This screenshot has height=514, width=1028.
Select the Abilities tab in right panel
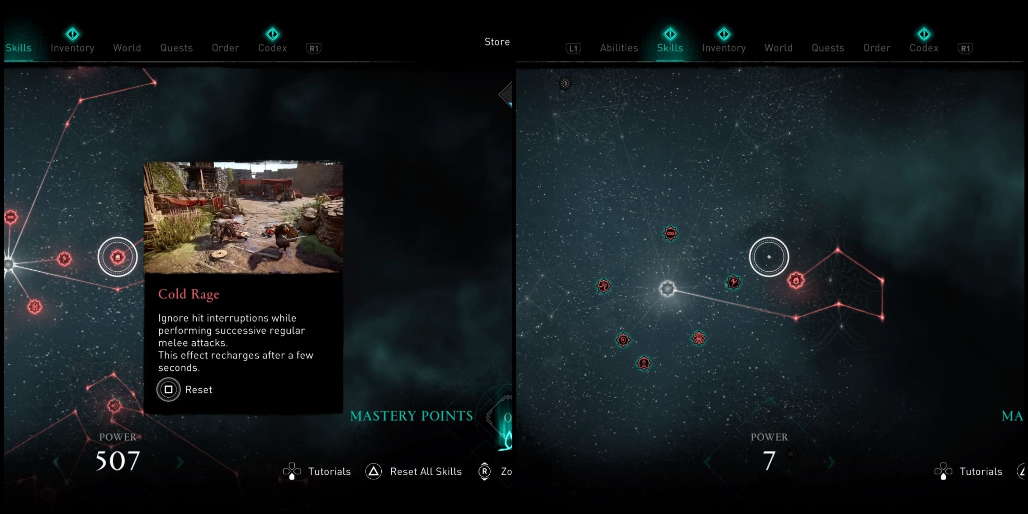[x=618, y=47]
